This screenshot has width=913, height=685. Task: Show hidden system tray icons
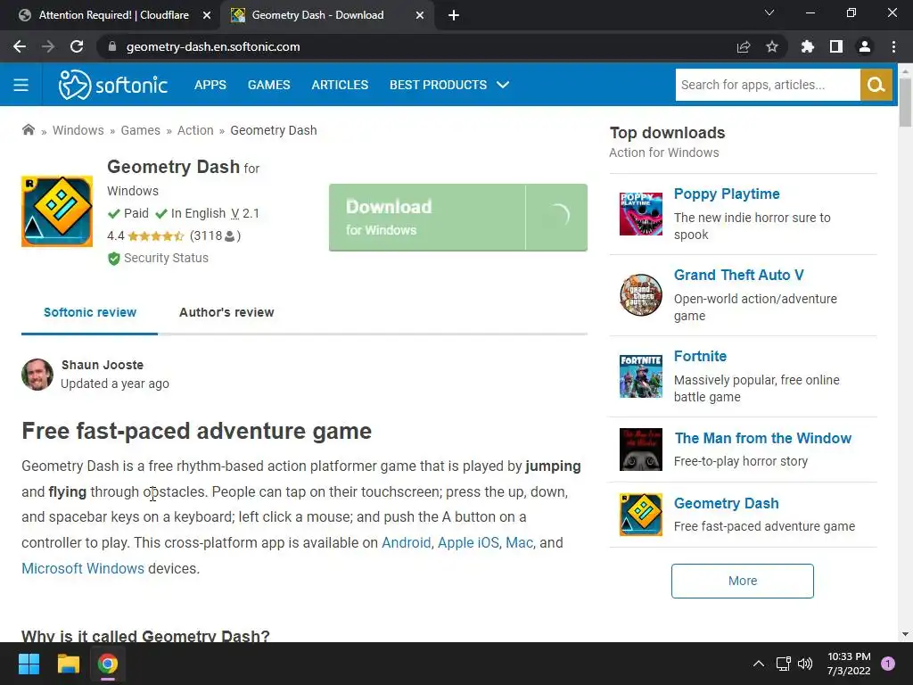point(758,664)
